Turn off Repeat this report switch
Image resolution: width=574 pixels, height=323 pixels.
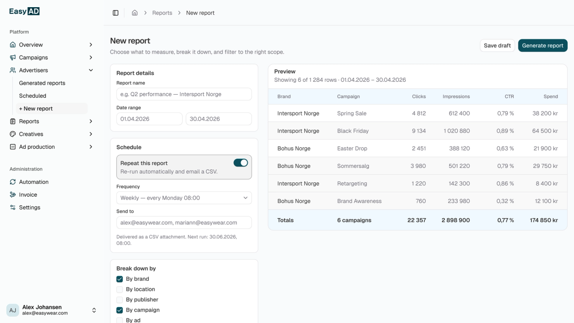[241, 163]
